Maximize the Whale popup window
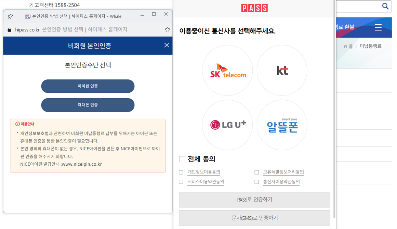 click(x=154, y=14)
